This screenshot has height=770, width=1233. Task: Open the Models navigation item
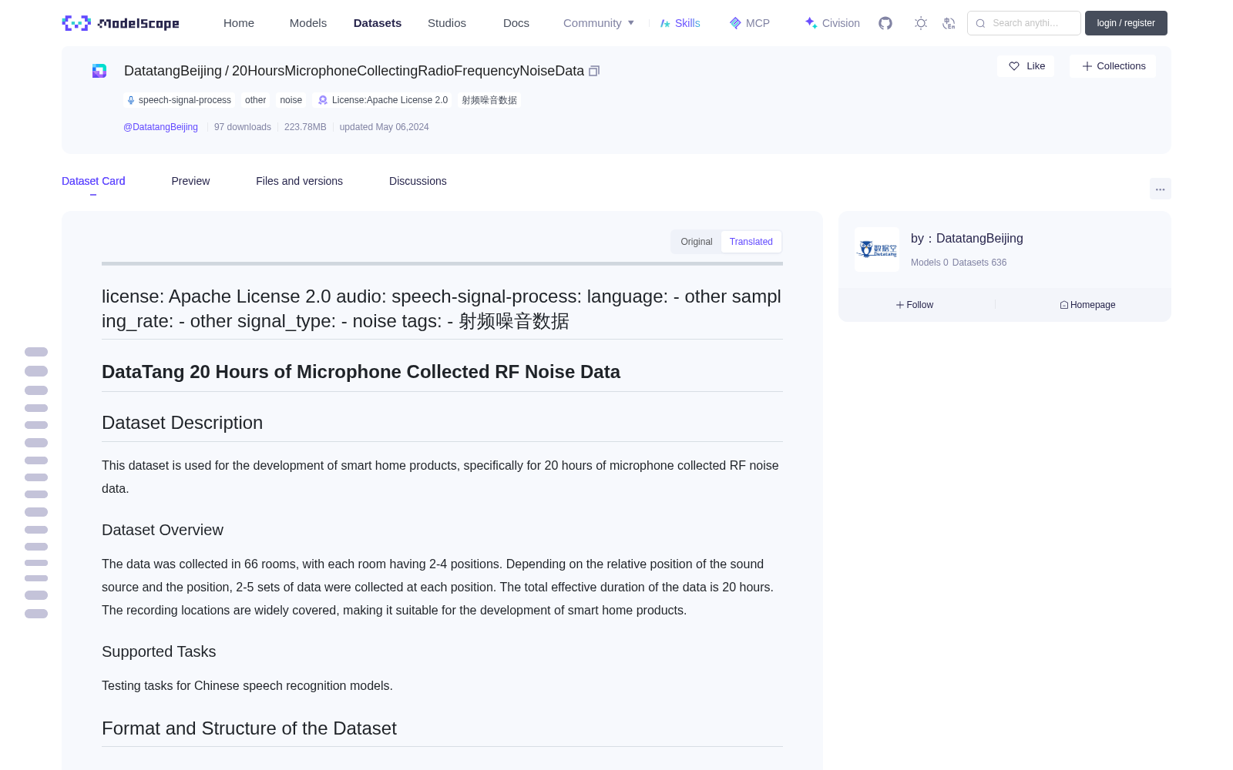(x=308, y=23)
